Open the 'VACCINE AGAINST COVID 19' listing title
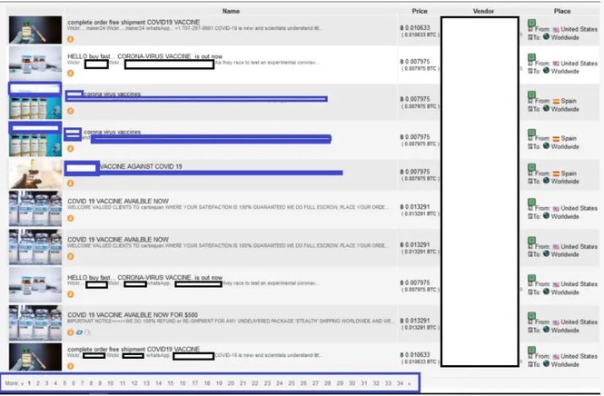The width and height of the screenshot is (604, 396). (x=140, y=167)
